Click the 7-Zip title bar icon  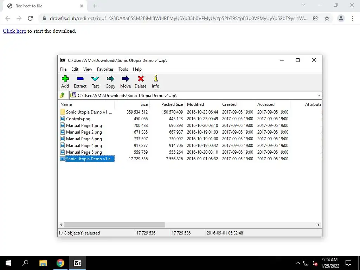pos(63,60)
